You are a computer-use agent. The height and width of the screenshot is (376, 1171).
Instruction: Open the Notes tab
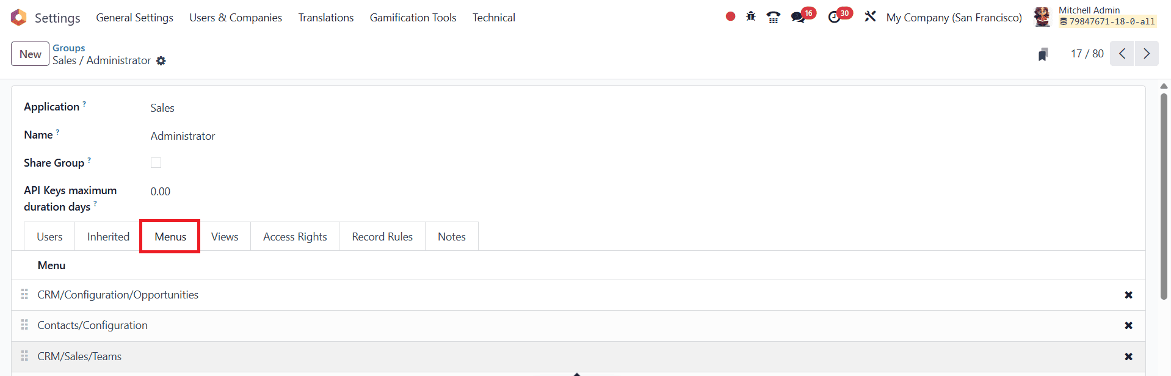[x=452, y=237]
